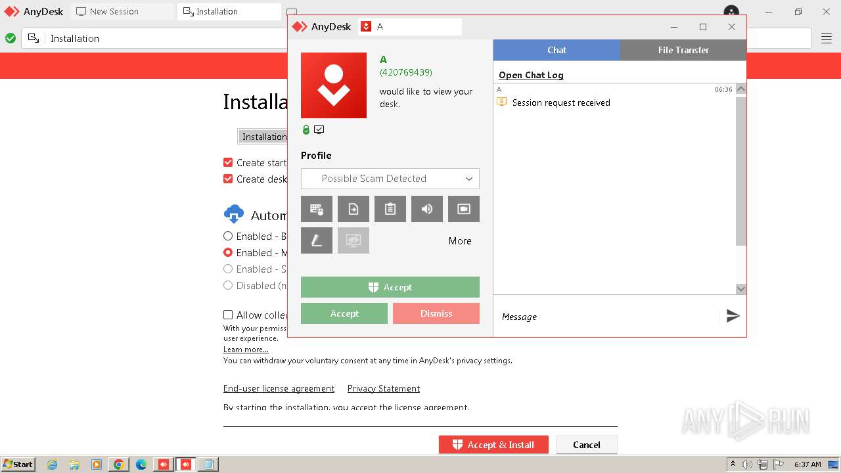Click the AnyDesk avatar of user A

(334, 85)
